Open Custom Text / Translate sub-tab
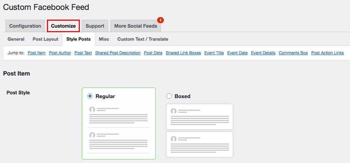 point(143,39)
